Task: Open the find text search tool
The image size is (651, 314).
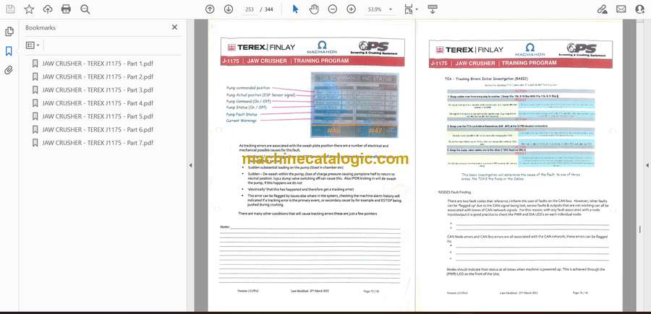Action: click(85, 9)
